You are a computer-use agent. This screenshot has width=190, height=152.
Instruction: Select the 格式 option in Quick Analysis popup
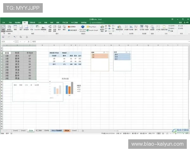[x=15, y=85]
